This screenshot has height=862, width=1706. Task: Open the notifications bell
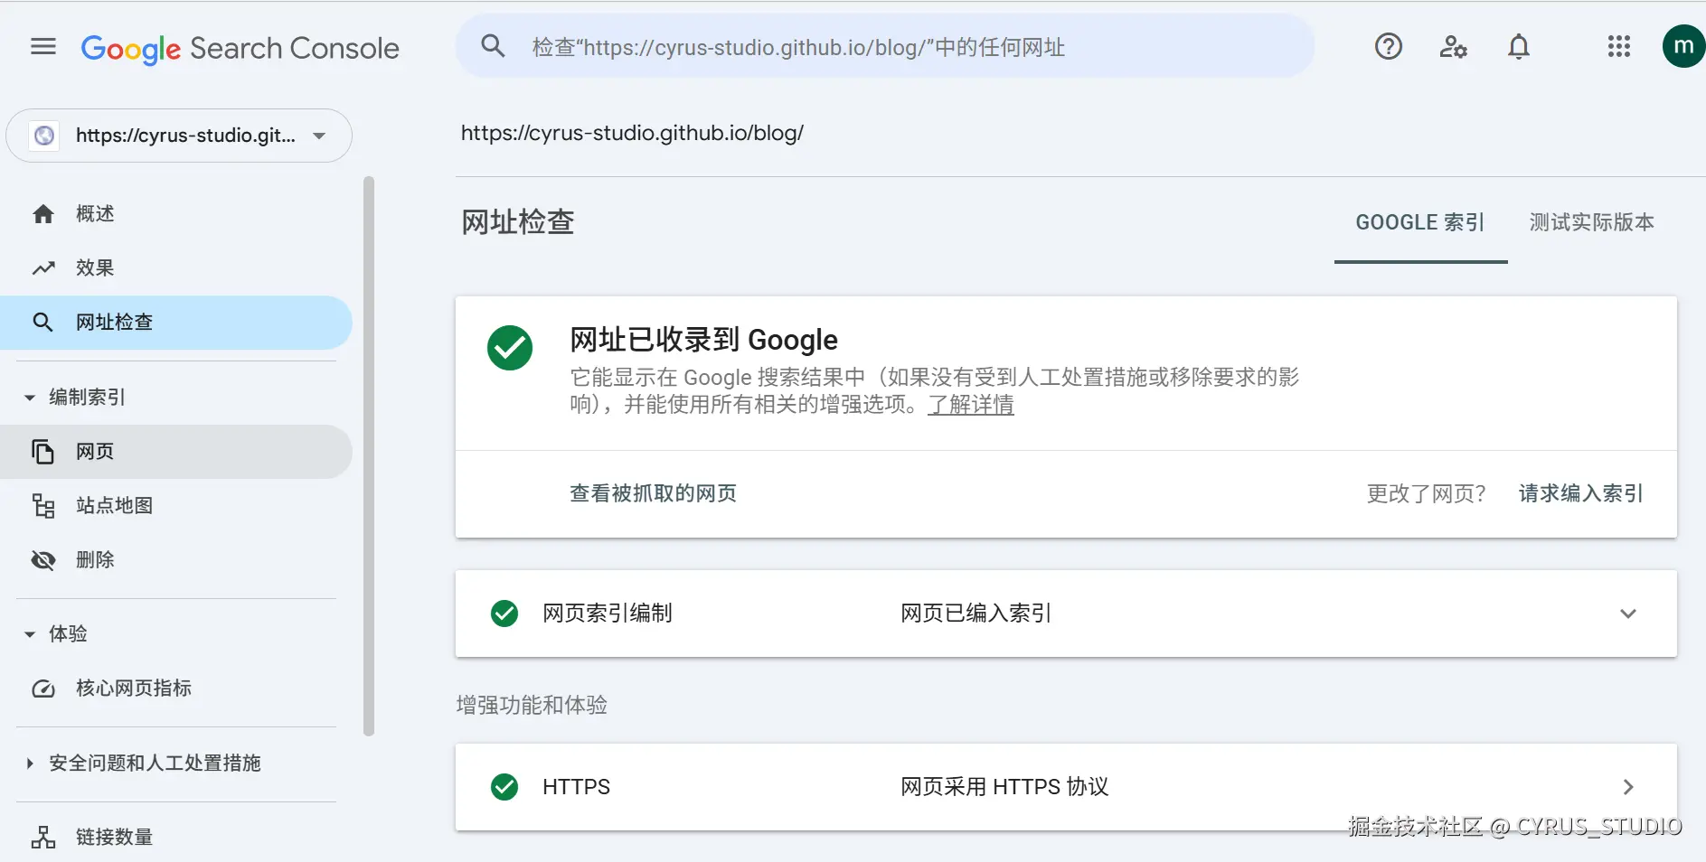(1519, 46)
